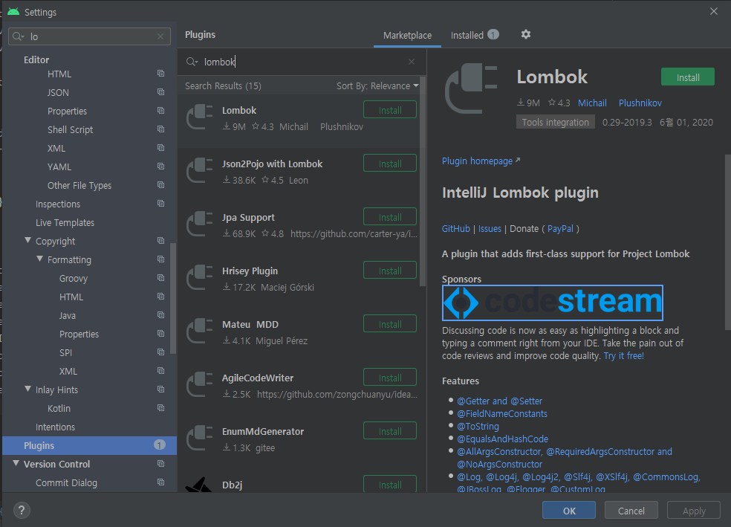Open the @Getter and @Setter link
This screenshot has width=731, height=527.
(499, 401)
